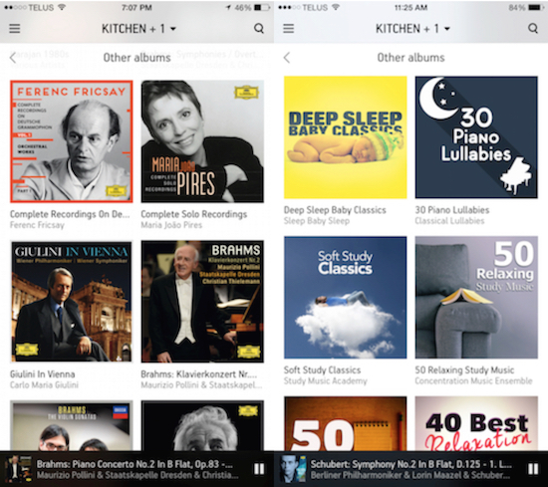Viewport: 548px width, 487px height.
Task: Select title 'Soft Study Classics'
Action: (x=322, y=369)
